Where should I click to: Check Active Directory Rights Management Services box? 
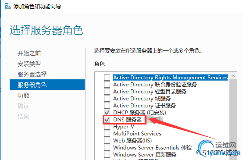pos(107,78)
